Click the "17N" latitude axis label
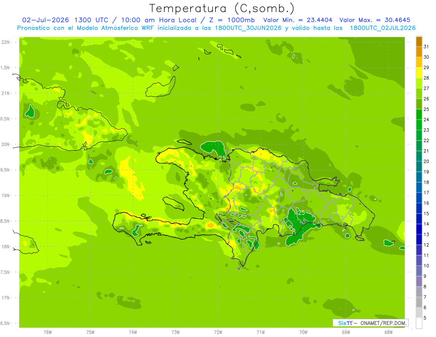The width and height of the screenshot is (436, 337). tap(5, 298)
